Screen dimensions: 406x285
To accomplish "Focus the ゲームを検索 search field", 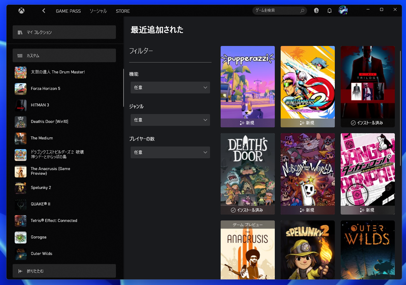I will (279, 11).
